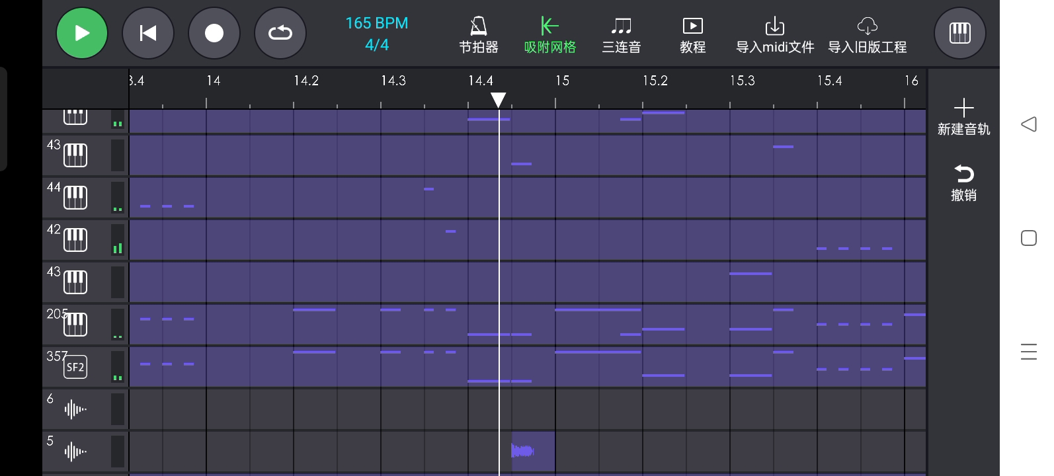
Task: Open the piano keyboard view
Action: click(960, 33)
